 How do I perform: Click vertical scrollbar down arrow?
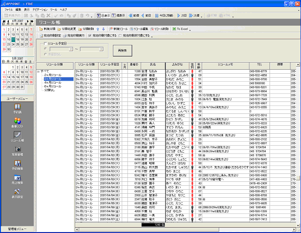(x=298, y=225)
